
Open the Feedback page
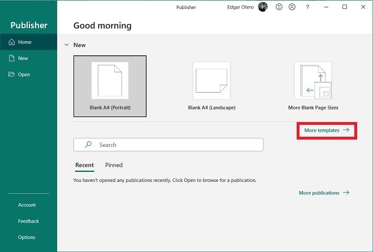tap(28, 221)
